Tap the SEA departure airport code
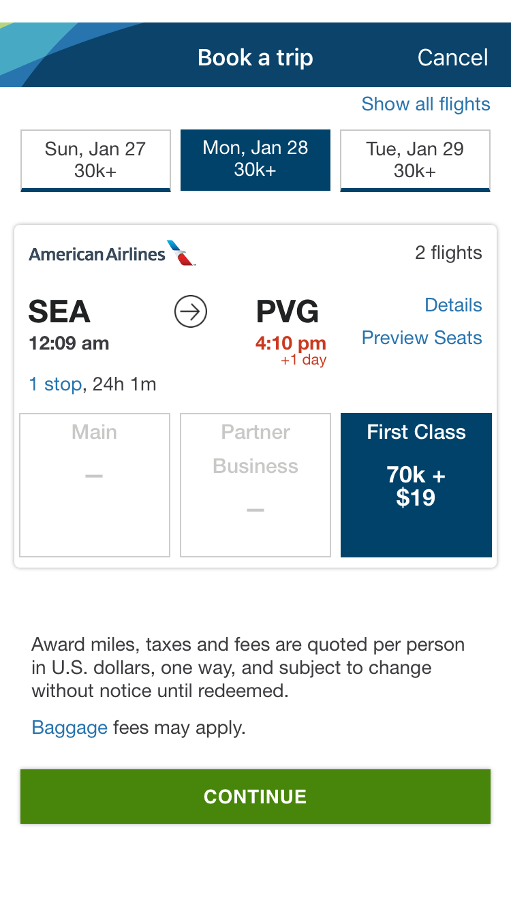This screenshot has width=511, height=909. coord(59,312)
